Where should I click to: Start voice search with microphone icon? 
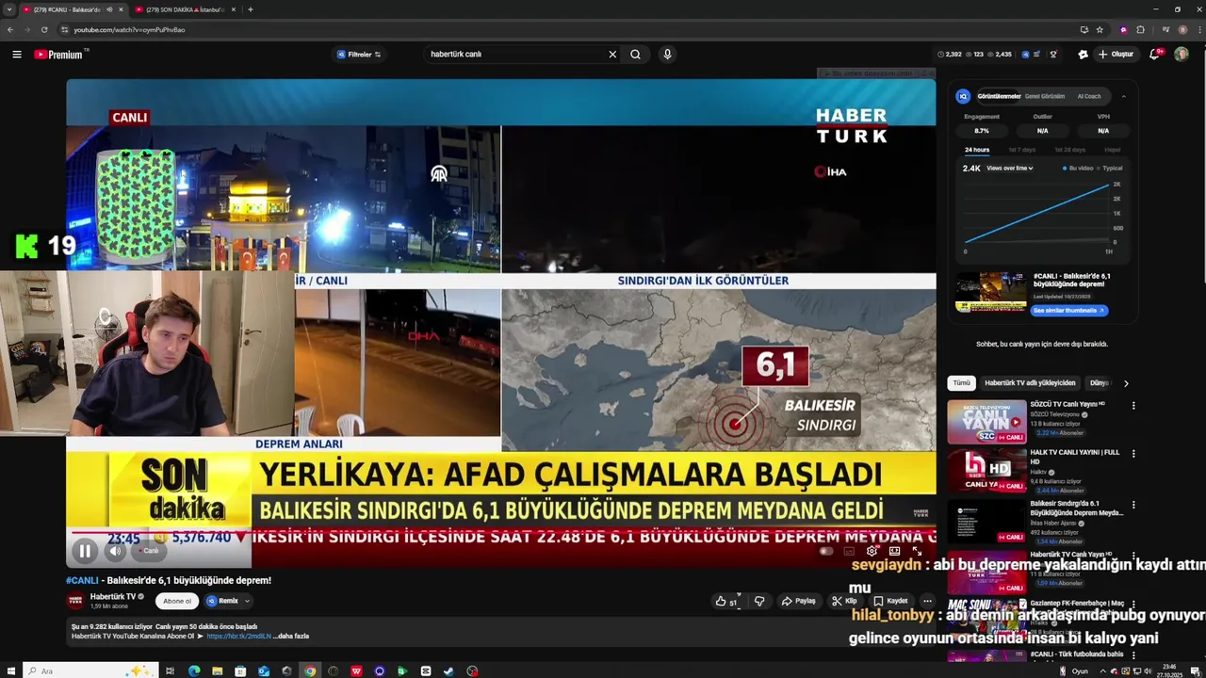click(x=667, y=55)
